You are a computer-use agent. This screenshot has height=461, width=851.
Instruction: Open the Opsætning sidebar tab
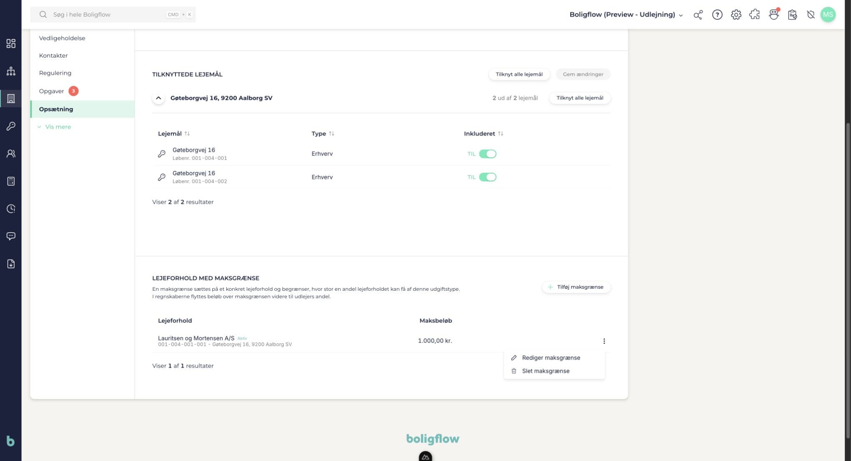point(83,109)
